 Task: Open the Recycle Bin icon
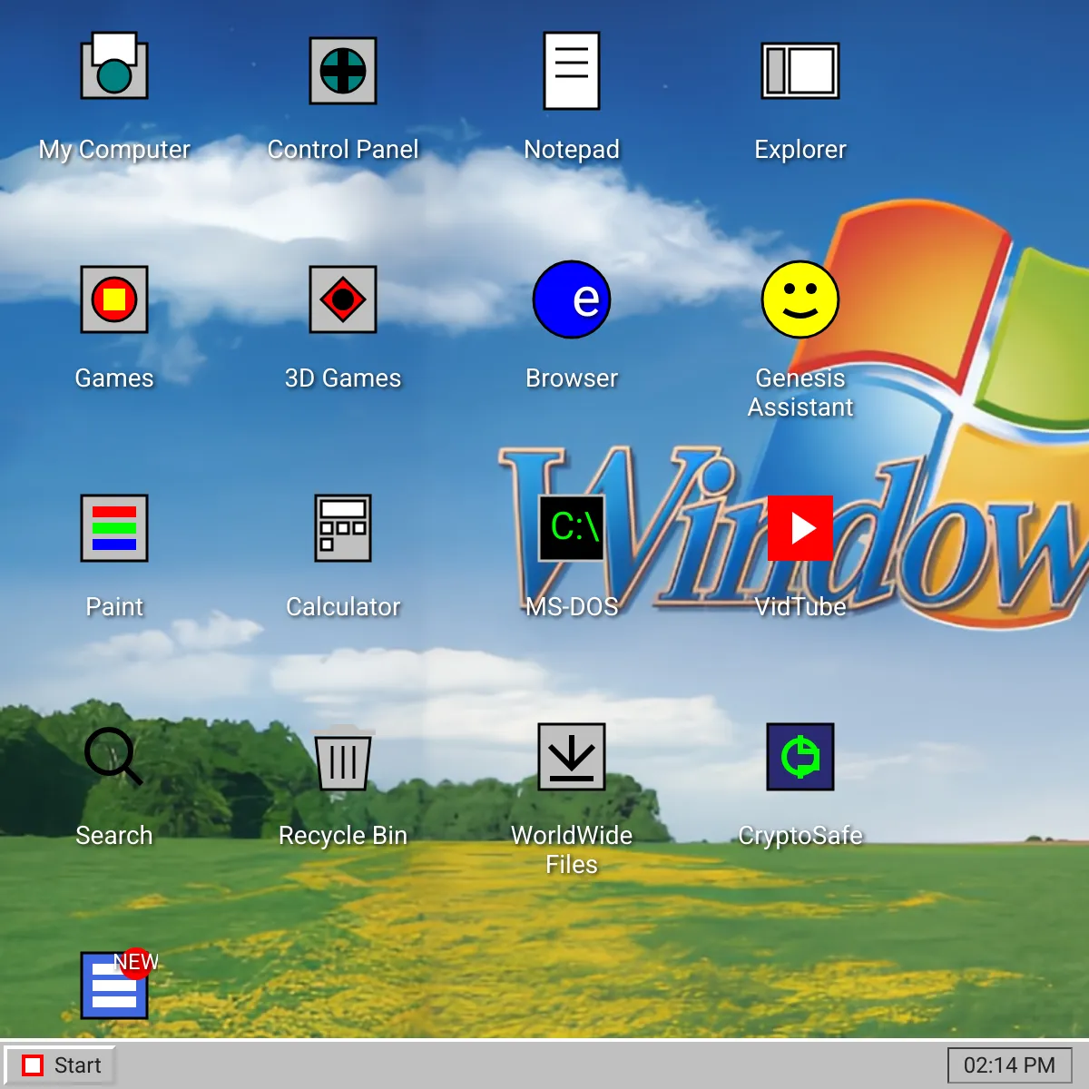coord(343,757)
